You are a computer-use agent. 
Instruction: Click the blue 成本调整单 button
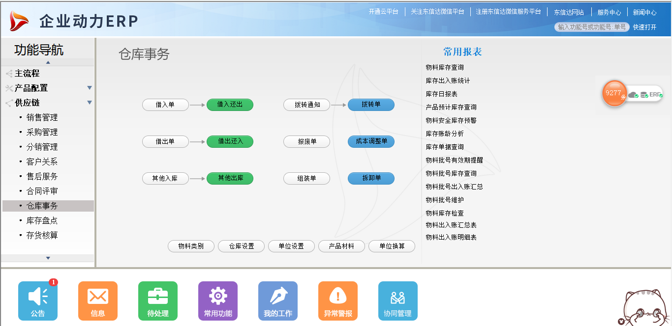click(x=371, y=141)
